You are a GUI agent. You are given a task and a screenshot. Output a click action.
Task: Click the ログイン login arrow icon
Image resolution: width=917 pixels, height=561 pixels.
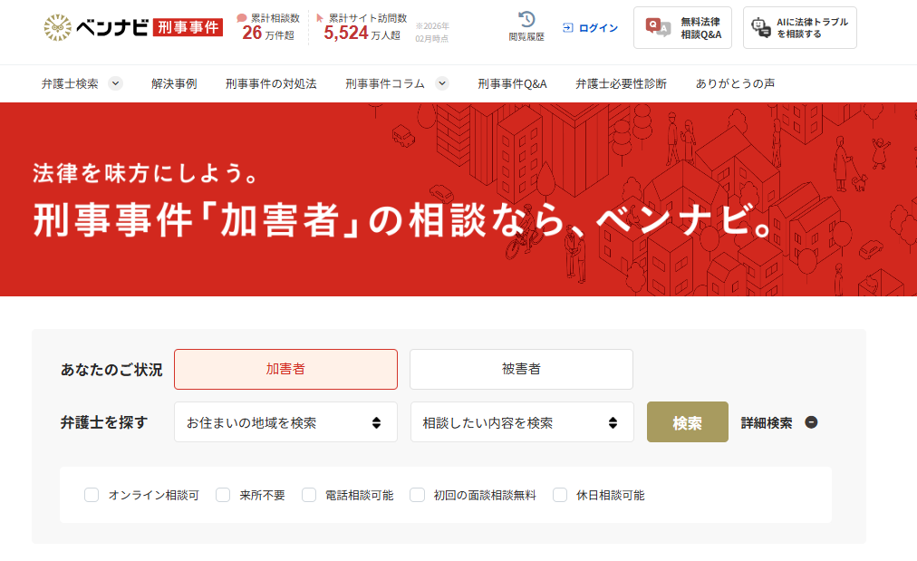(567, 27)
